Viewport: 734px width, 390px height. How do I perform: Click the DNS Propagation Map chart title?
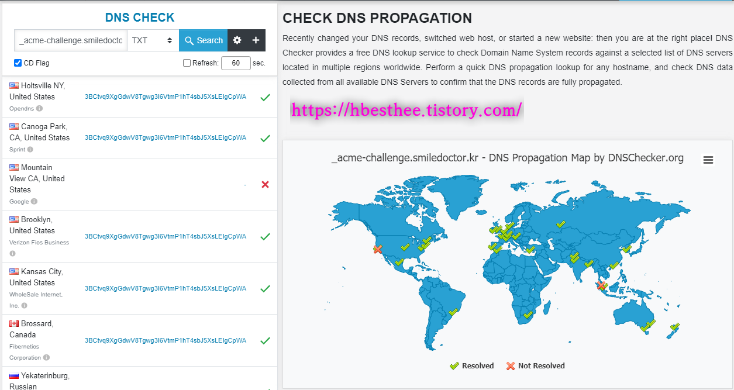507,158
